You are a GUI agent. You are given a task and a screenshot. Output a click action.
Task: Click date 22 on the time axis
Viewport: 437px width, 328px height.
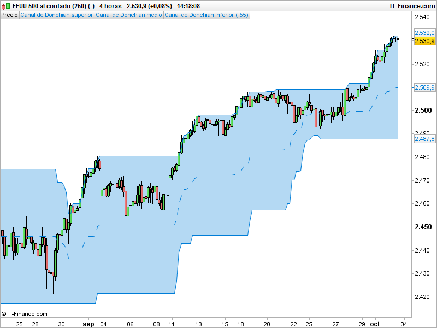click(293, 324)
